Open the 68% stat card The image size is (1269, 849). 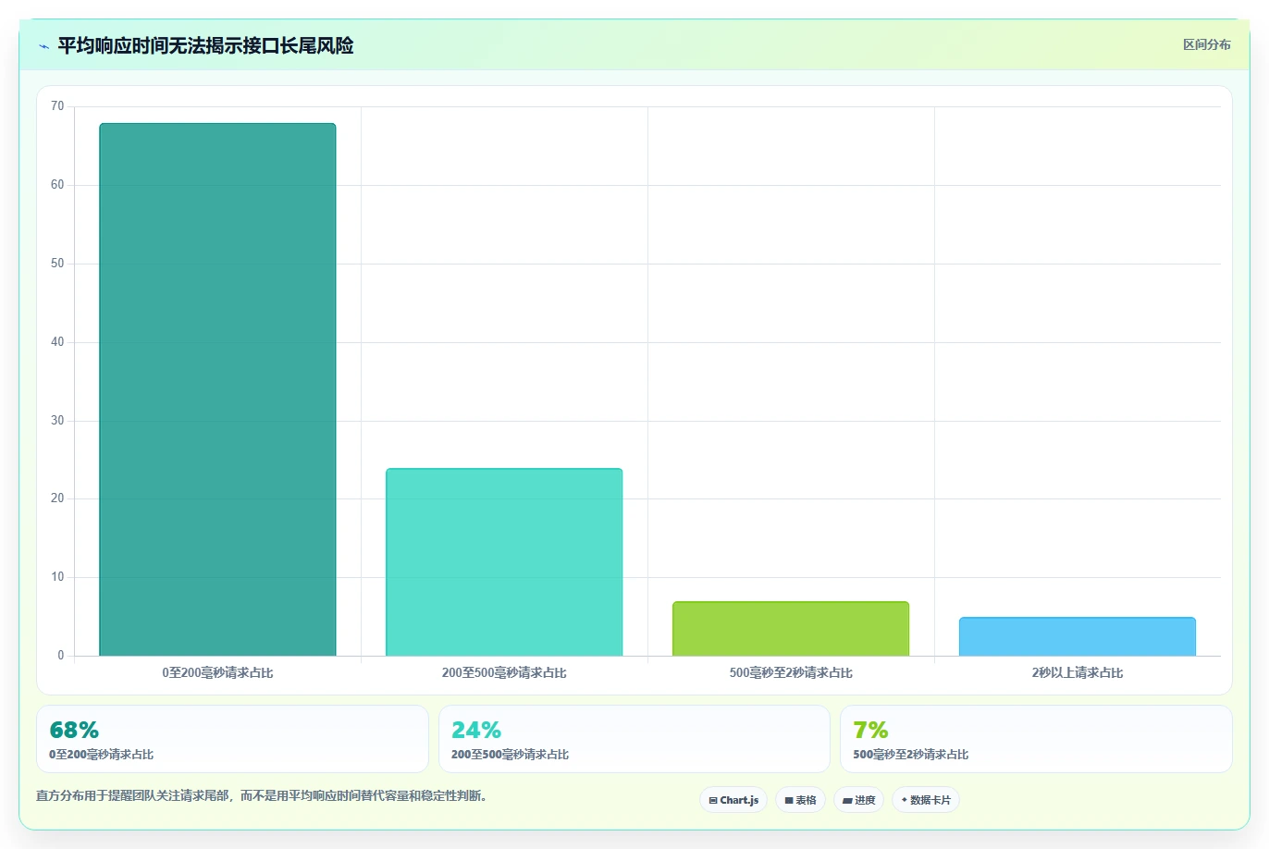click(x=232, y=739)
